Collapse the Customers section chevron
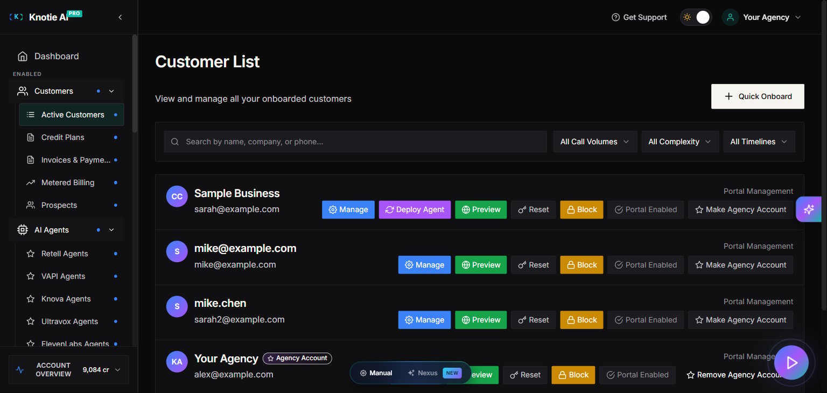Viewport: 827px width, 393px height. pos(111,91)
